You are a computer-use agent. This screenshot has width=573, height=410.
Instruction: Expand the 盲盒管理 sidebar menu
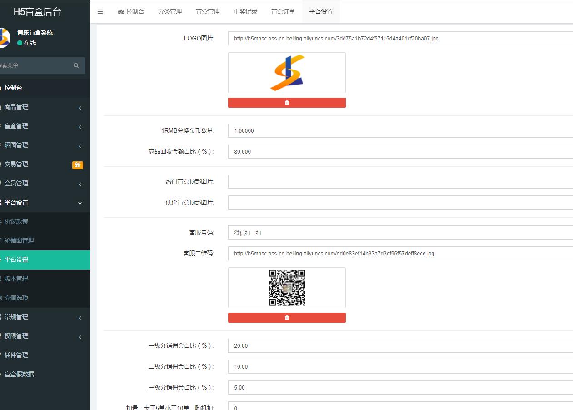(45, 126)
